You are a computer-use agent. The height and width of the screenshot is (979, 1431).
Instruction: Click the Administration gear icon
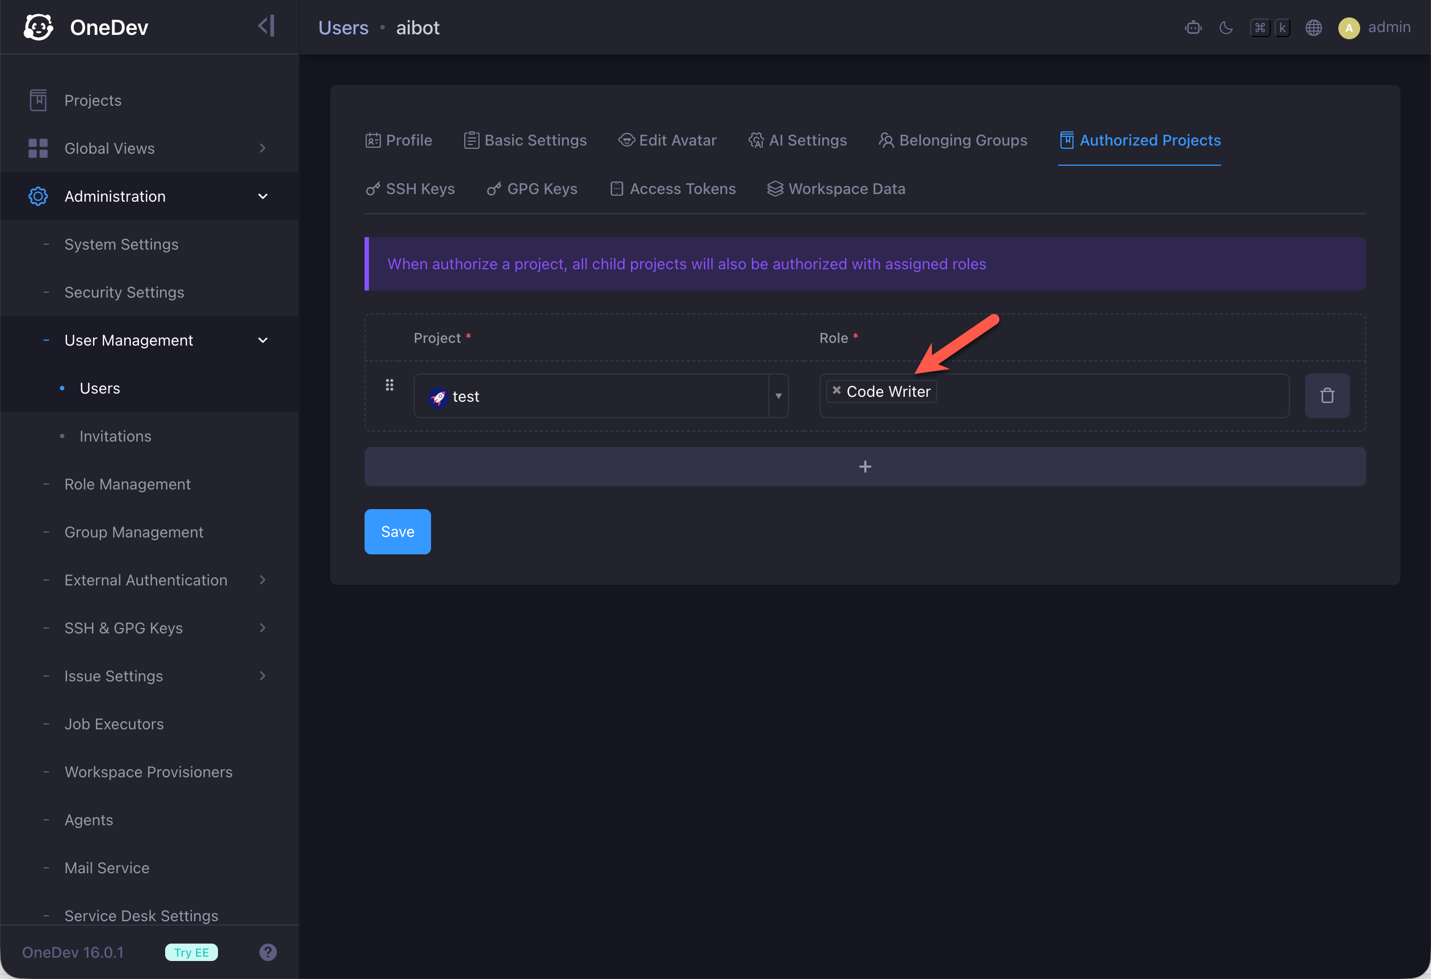pos(38,196)
